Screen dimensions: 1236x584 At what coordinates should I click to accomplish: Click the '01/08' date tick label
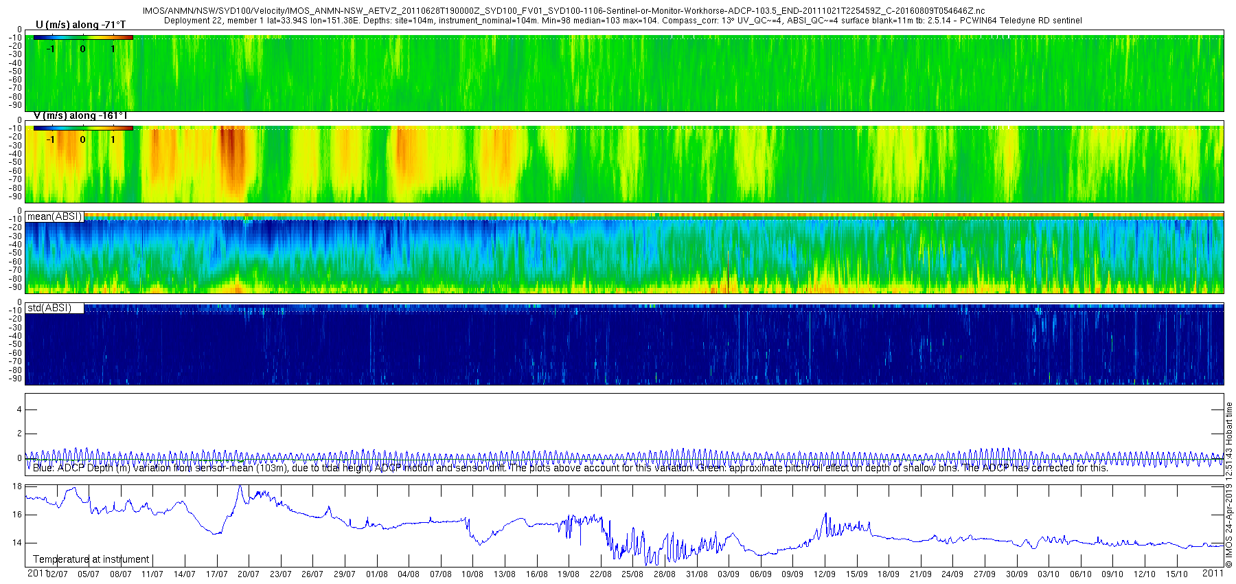(377, 574)
